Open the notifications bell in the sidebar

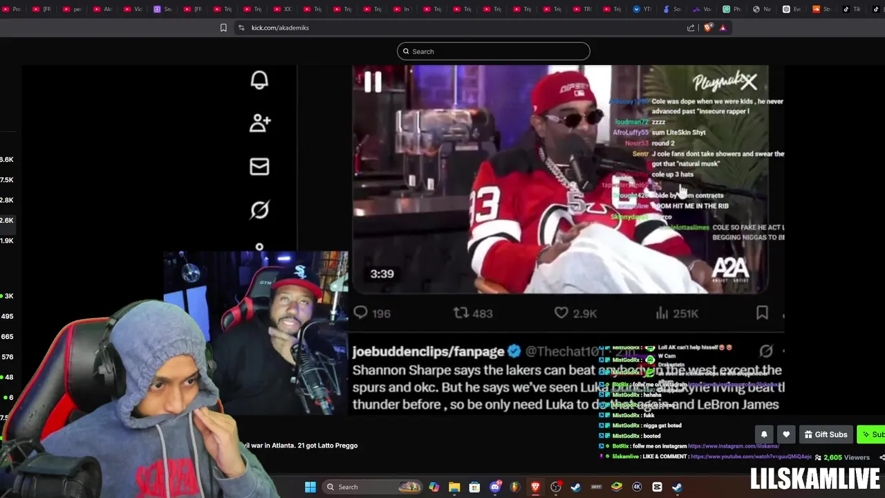[259, 80]
